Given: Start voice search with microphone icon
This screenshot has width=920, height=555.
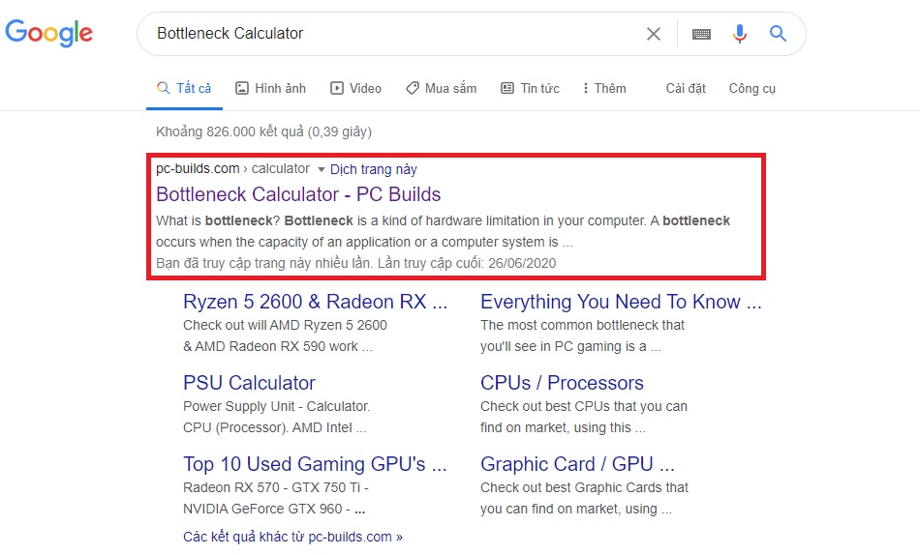Looking at the screenshot, I should click(740, 34).
